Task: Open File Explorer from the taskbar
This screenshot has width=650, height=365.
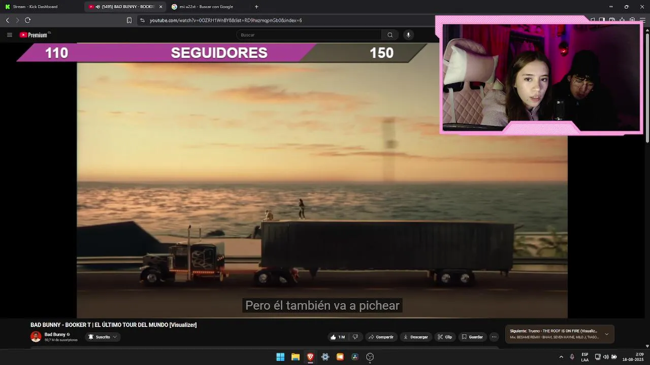Action: click(x=295, y=357)
